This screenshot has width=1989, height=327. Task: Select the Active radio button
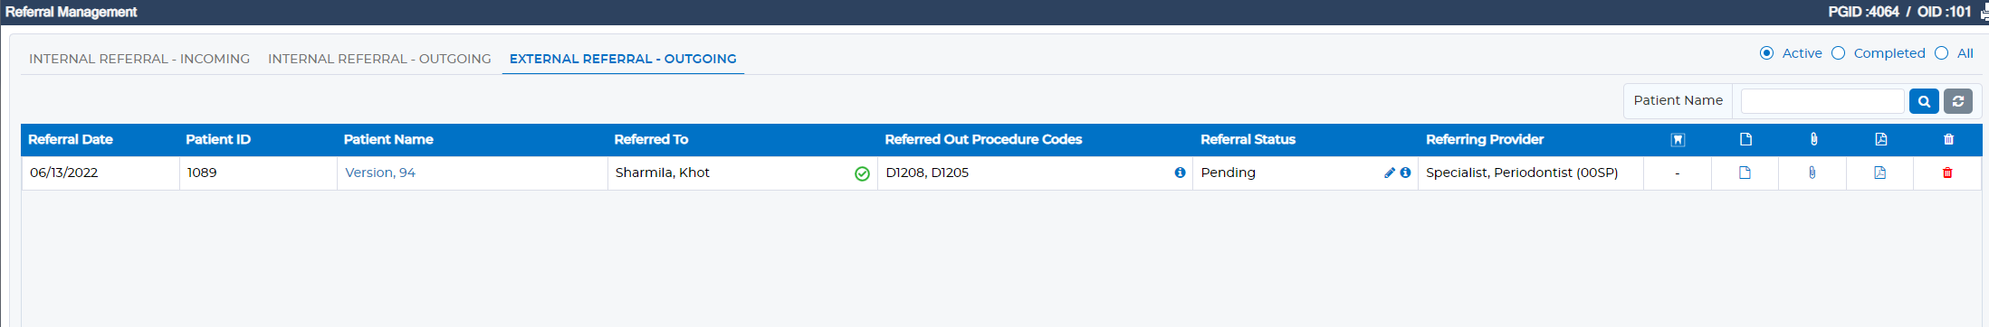(x=1766, y=53)
